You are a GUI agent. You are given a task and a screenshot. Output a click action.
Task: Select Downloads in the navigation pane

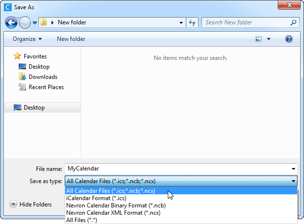click(x=43, y=77)
